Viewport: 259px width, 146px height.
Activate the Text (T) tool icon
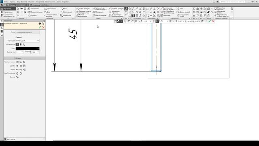coord(133,15)
